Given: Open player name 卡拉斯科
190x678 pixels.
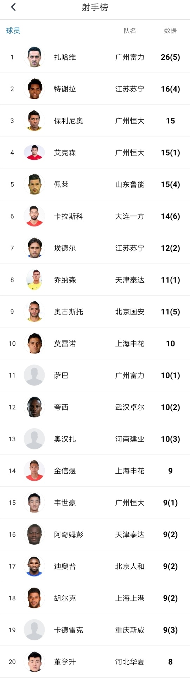Looking at the screenshot, I should coord(69,216).
